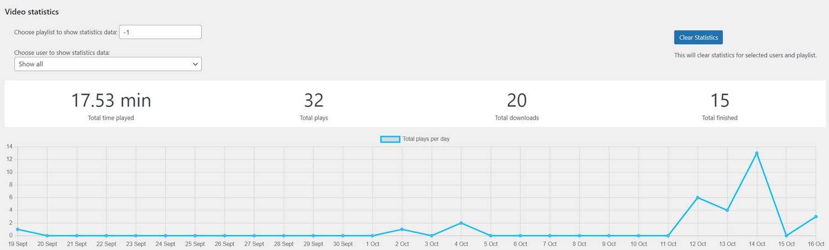829x250 pixels.
Task: Select the 11 Oct data point
Action: point(668,236)
